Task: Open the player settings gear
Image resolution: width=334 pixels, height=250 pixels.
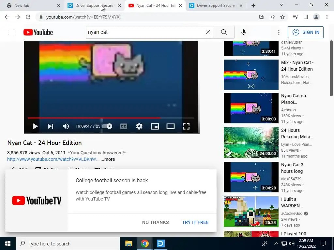Action: [x=139, y=126]
